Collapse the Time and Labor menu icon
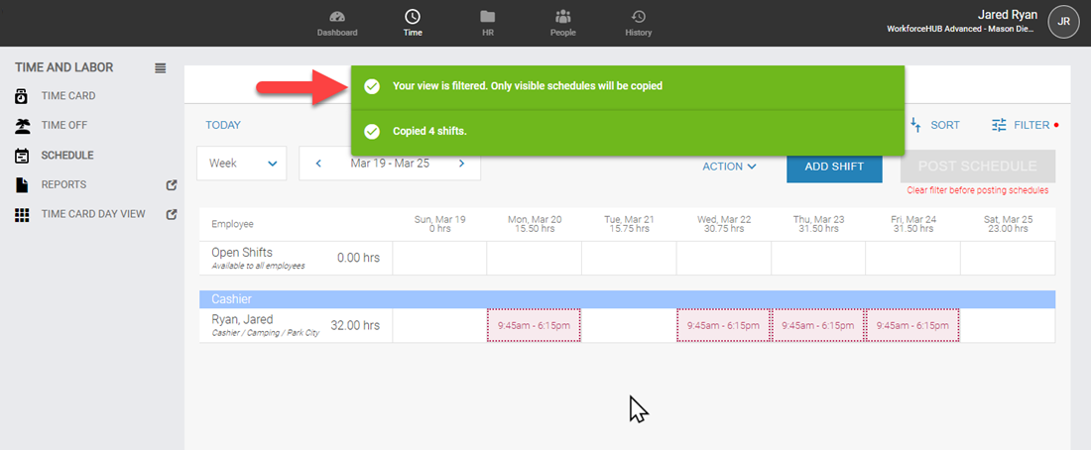The height and width of the screenshot is (450, 1091). 161,68
